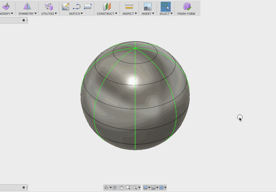Image resolution: width=276 pixels, height=192 pixels.
Task: Click the Insert image icon
Action: 148,6
